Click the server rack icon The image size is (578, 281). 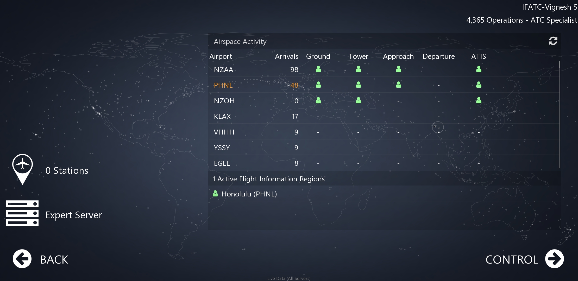(x=22, y=213)
